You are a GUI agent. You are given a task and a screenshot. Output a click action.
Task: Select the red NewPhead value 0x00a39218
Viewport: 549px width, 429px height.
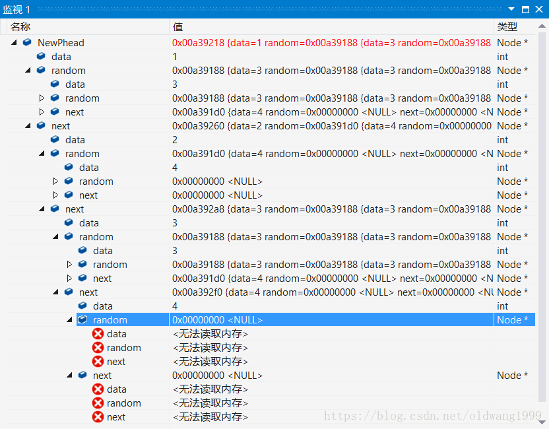click(x=331, y=42)
